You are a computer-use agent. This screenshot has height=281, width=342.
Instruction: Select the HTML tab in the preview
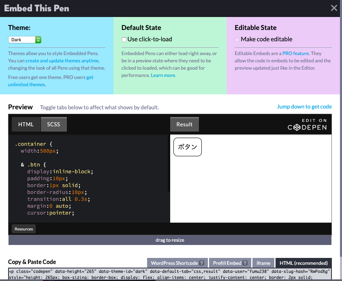(x=26, y=124)
